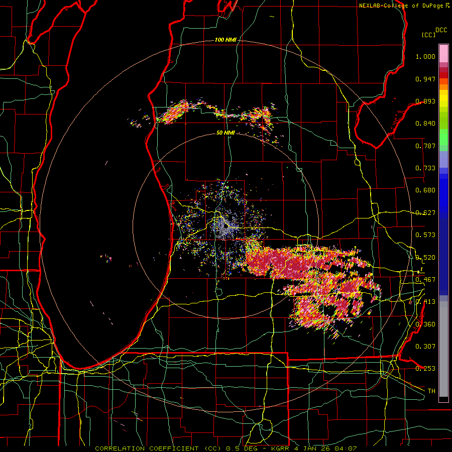Click the 50 NMI range ring label
This screenshot has width=452, height=452.
[225, 133]
